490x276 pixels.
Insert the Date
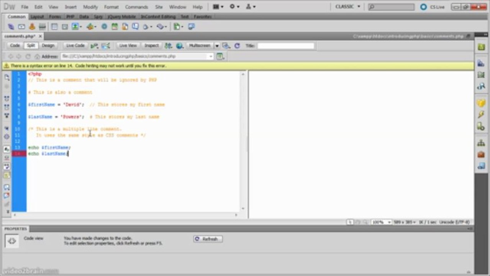click(x=115, y=27)
